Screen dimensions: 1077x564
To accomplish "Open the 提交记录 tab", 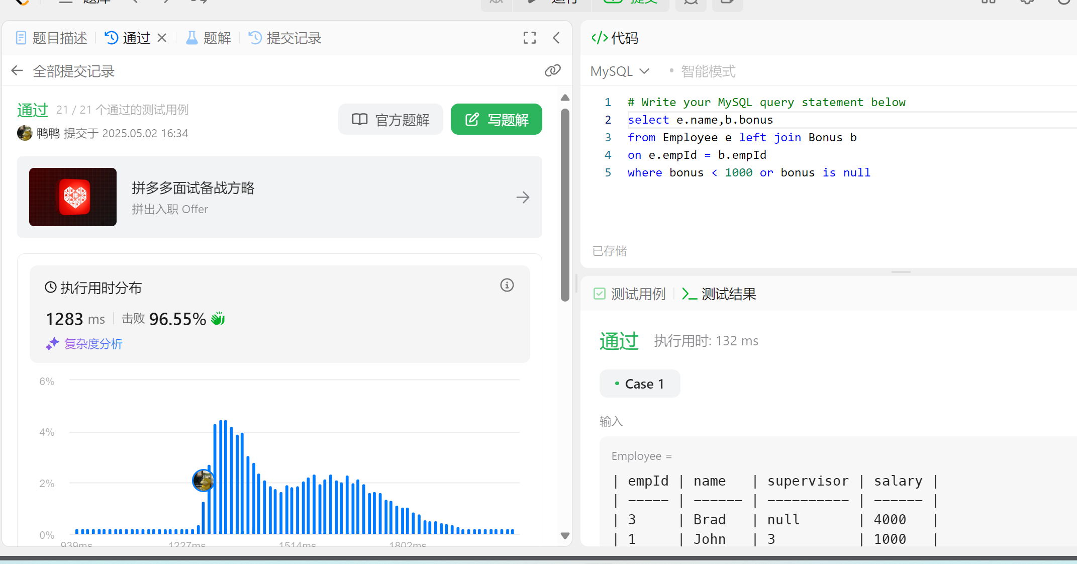I will click(x=285, y=38).
